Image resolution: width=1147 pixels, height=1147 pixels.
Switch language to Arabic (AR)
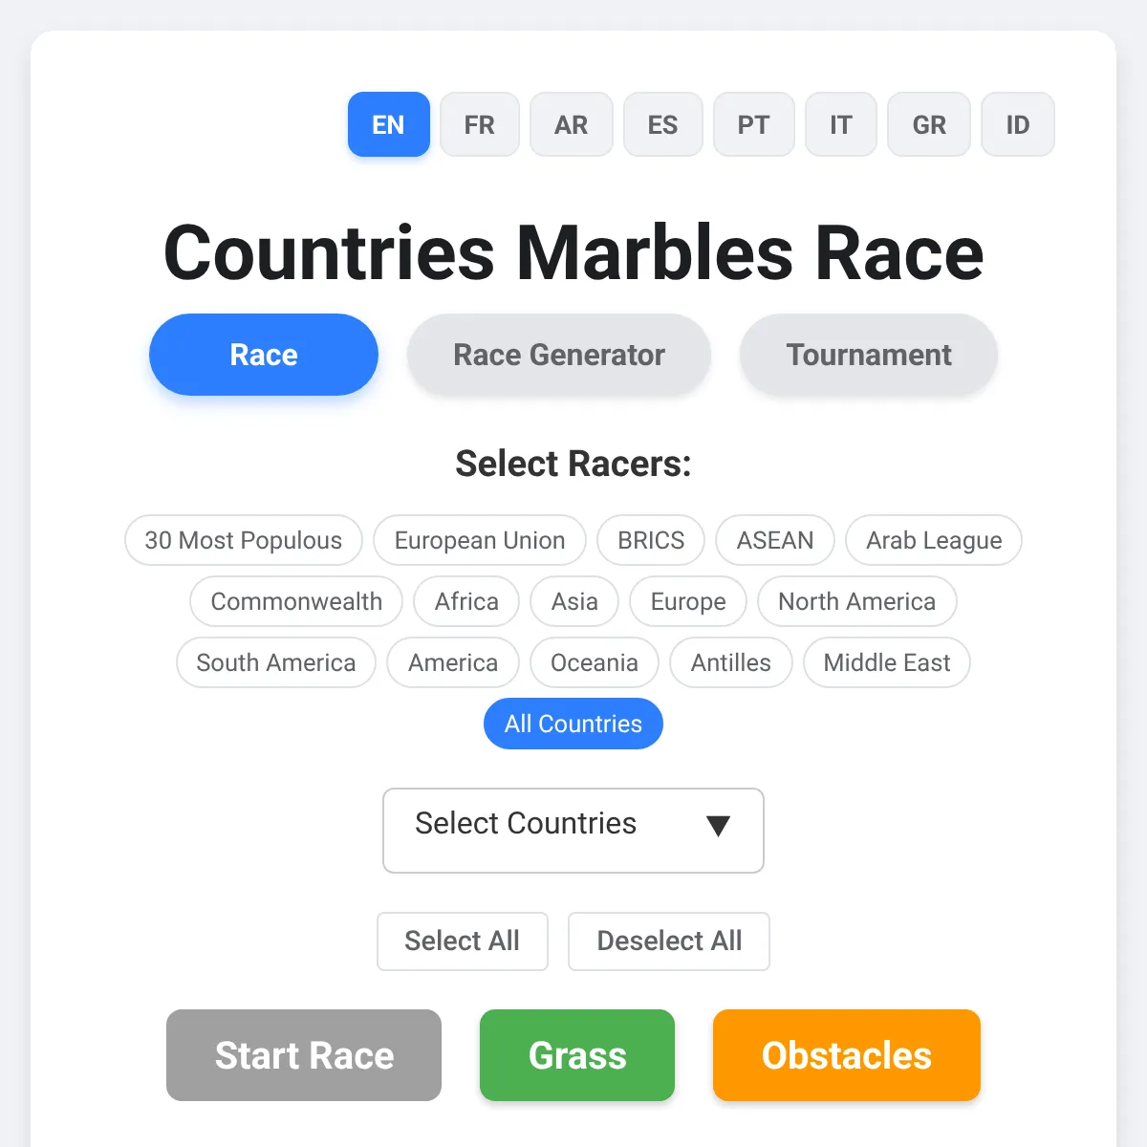click(x=571, y=124)
